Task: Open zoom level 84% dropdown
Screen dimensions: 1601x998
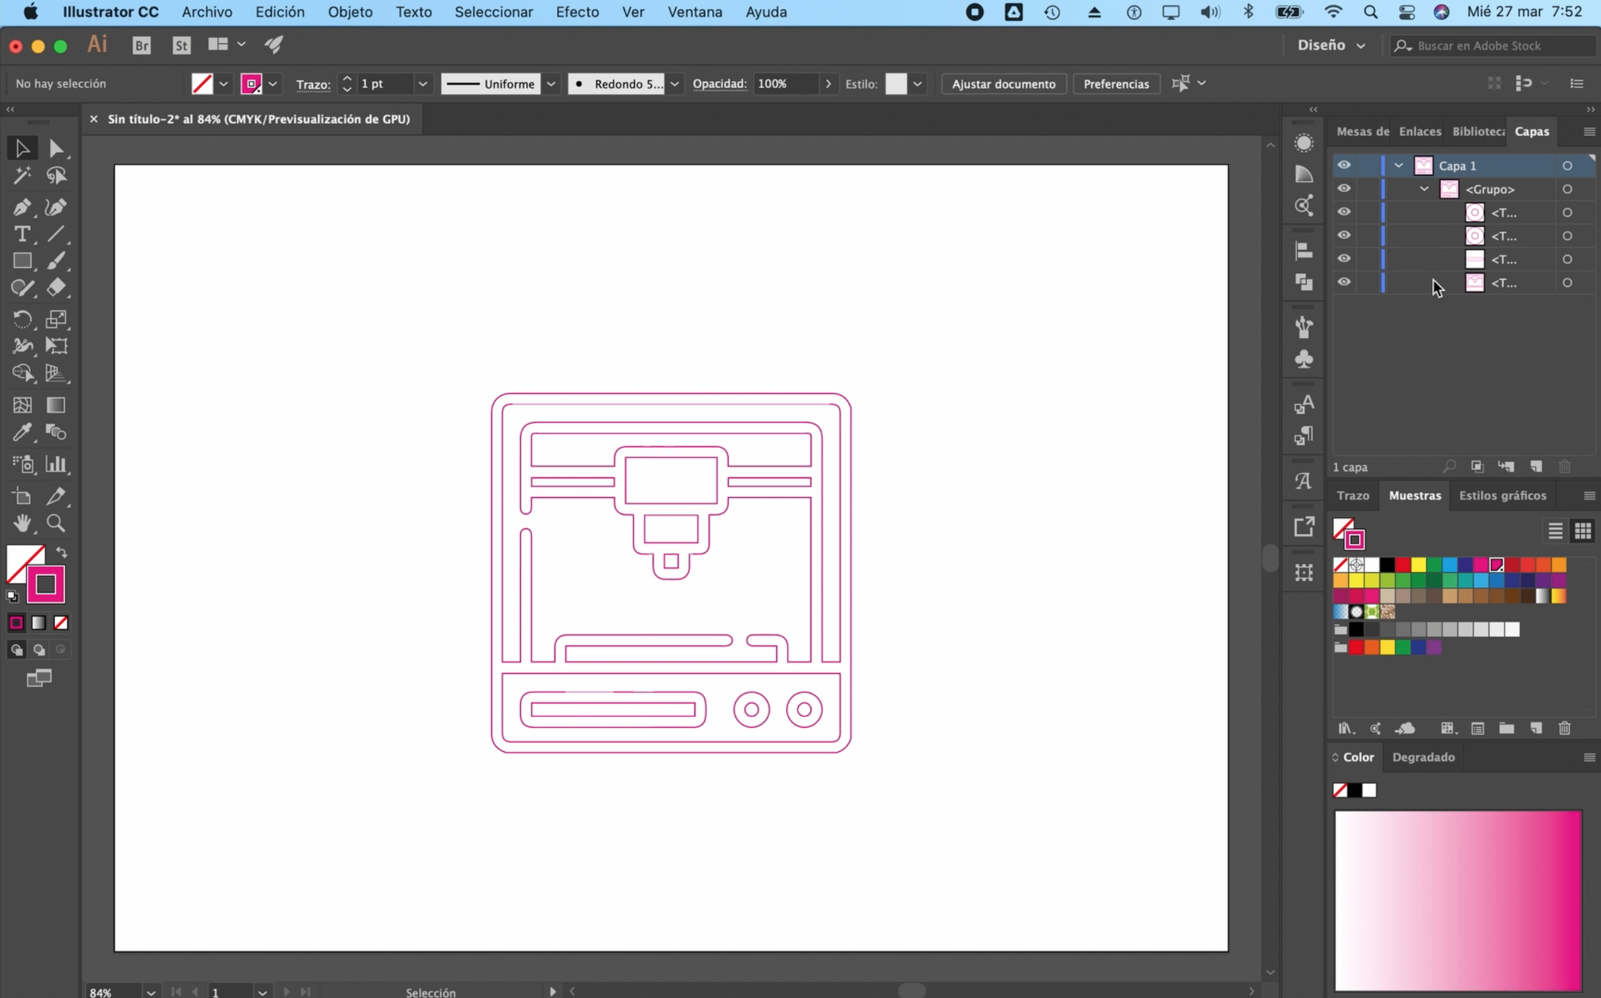Action: pyautogui.click(x=151, y=992)
